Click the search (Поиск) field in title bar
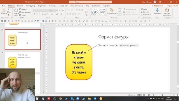 click(x=91, y=2)
